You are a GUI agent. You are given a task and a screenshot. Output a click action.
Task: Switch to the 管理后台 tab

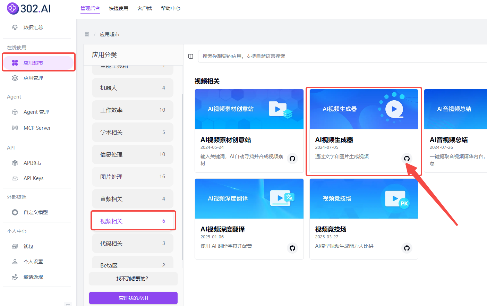click(90, 8)
